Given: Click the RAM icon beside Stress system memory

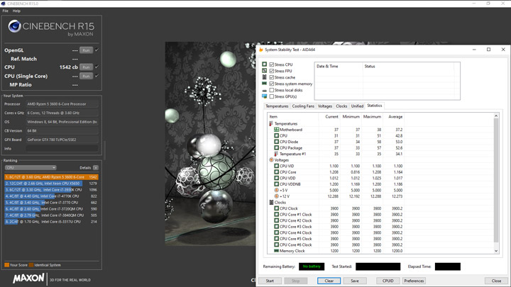Looking at the screenshot, I should coord(264,84).
